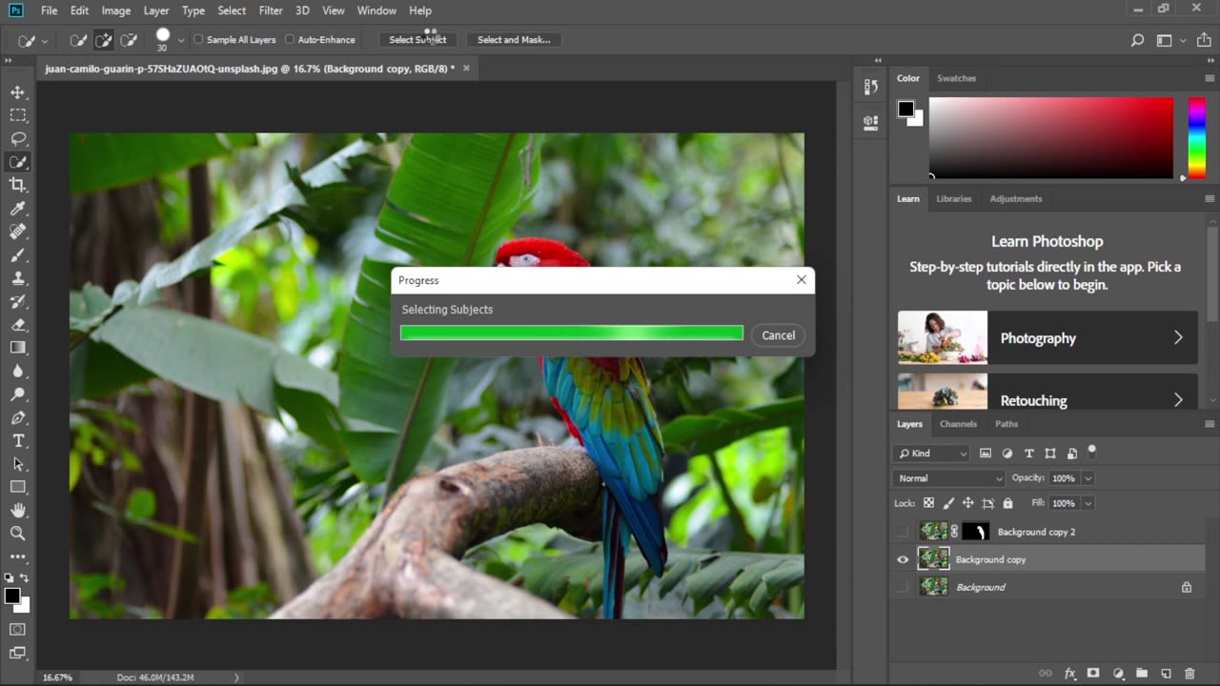Select the Clone Stamp tool
This screenshot has width=1220, height=686.
pos(18,278)
